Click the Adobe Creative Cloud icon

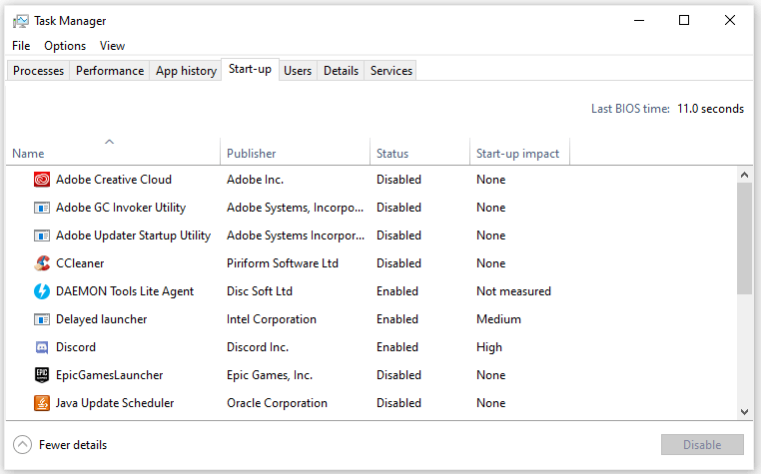click(42, 180)
